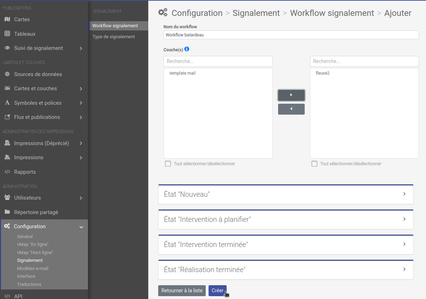426x299 pixels.
Task: Click the code icon next to Rapports
Action: 7,172
